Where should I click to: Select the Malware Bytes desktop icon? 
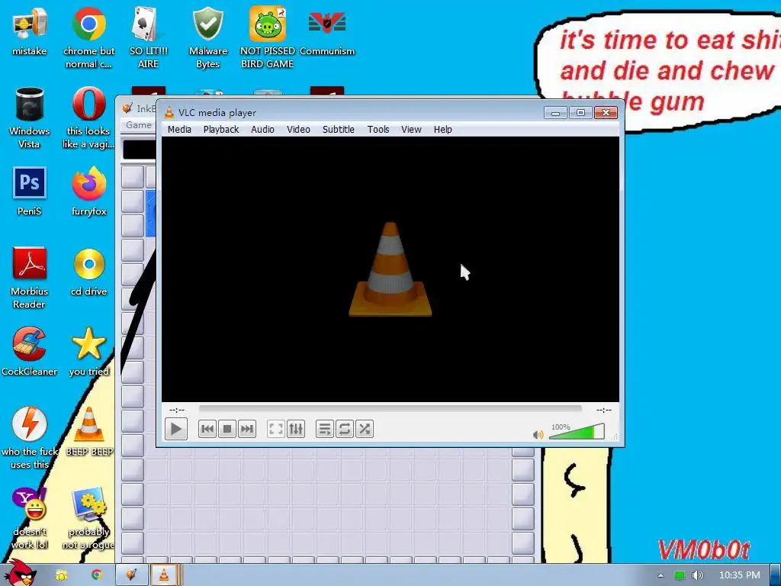click(207, 38)
